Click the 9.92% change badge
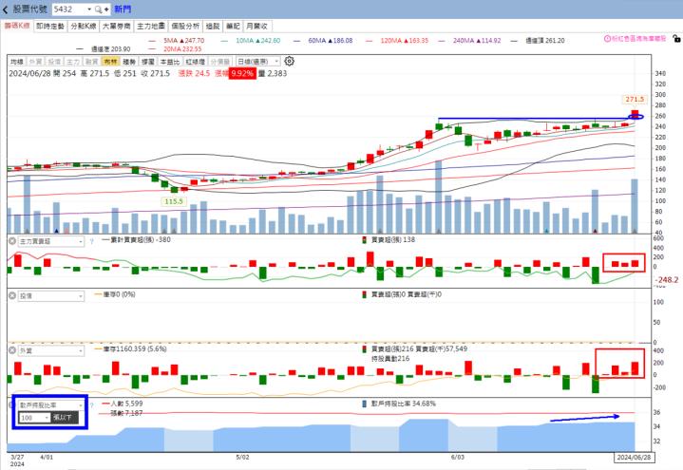683x470 pixels. [242, 73]
